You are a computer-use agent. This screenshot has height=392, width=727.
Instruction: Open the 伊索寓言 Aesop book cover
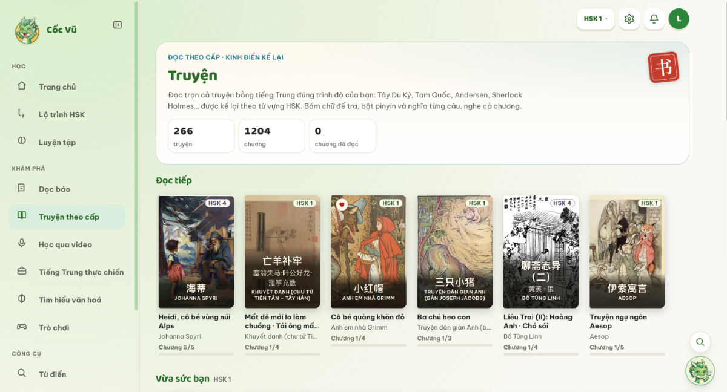627,252
